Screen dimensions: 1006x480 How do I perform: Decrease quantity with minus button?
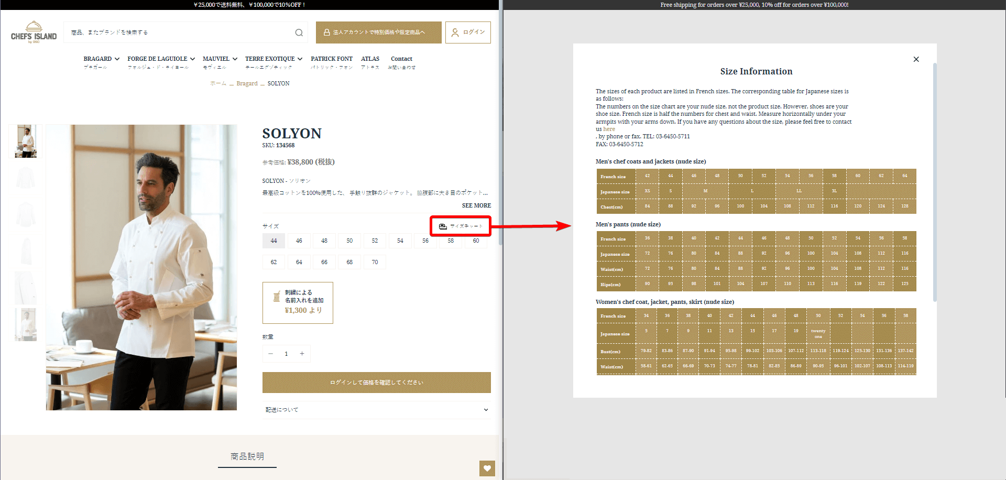point(270,354)
